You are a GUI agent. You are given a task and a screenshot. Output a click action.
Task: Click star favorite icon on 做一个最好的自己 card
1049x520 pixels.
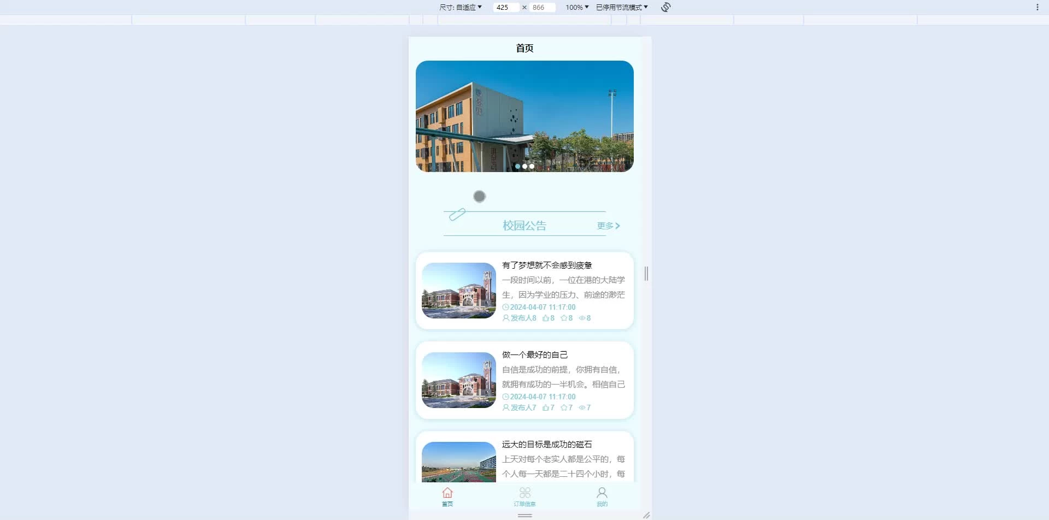(564, 407)
